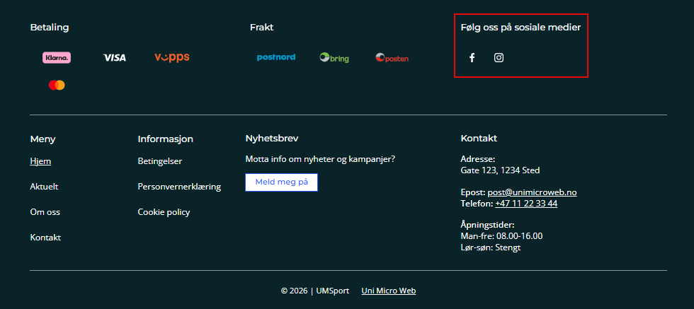694x309 pixels.
Task: Visit the Uni Micro Web link
Action: click(388, 291)
